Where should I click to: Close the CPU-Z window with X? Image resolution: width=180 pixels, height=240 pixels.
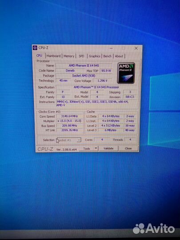[x=136, y=48]
